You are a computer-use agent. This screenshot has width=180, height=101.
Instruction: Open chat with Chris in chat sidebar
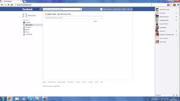coord(166,13)
